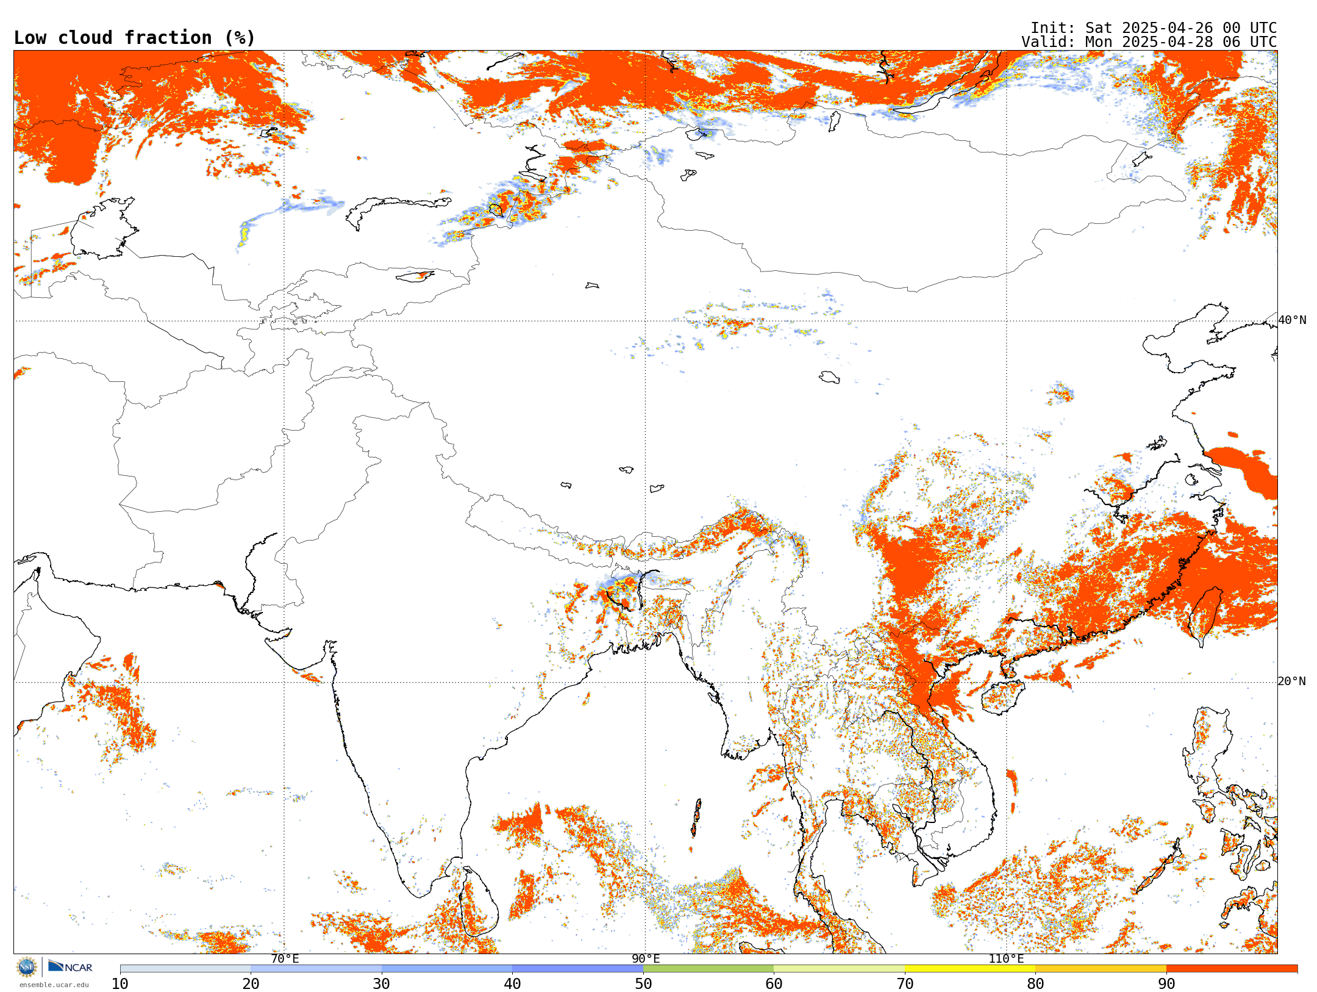Click the 90°E longitude label
The height and width of the screenshot is (992, 1317).
(646, 959)
